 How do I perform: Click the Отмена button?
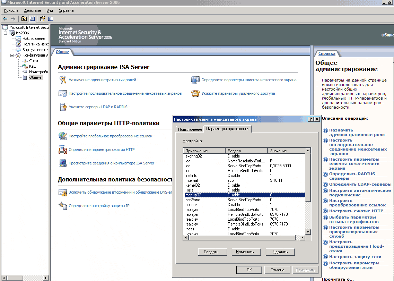[x=278, y=270]
